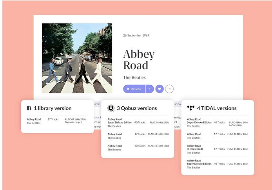Toggle the heart favorite button
272x190 pixels.
pyautogui.click(x=160, y=89)
